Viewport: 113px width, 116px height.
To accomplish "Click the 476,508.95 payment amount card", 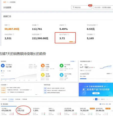I will coord(8,111).
